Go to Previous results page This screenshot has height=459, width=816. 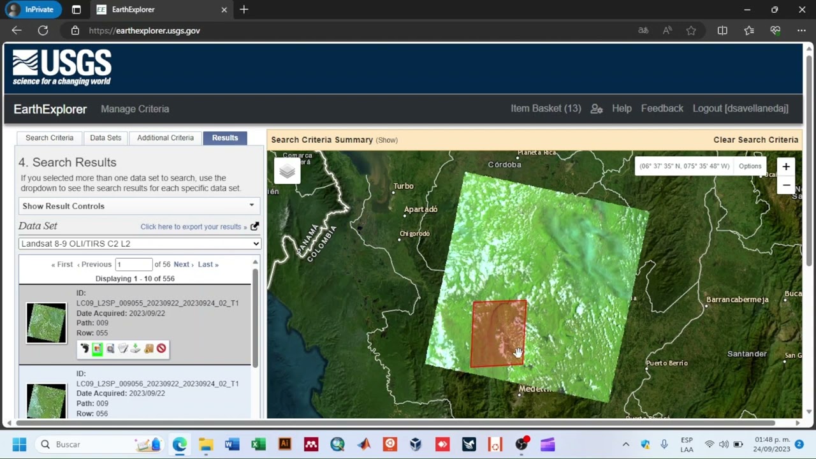pos(94,264)
